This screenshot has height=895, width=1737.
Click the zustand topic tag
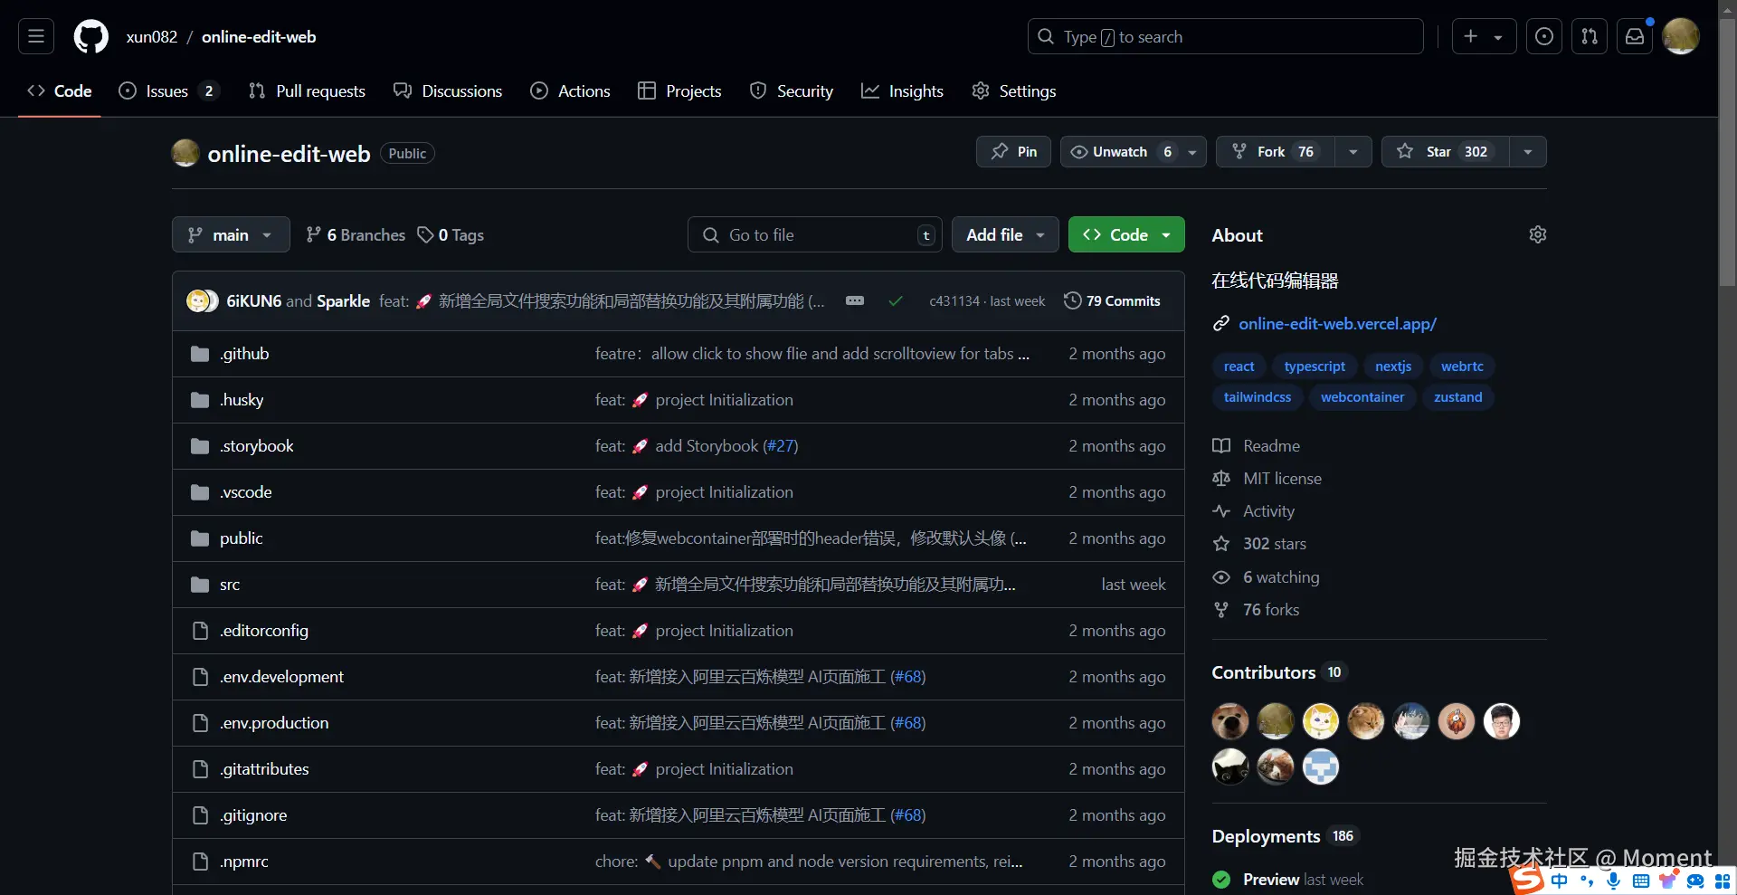point(1457,396)
